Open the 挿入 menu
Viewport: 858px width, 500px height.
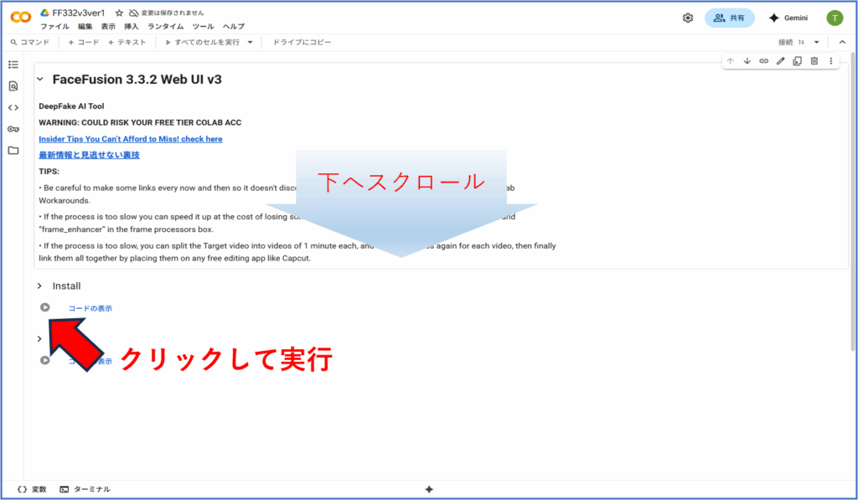pos(132,26)
